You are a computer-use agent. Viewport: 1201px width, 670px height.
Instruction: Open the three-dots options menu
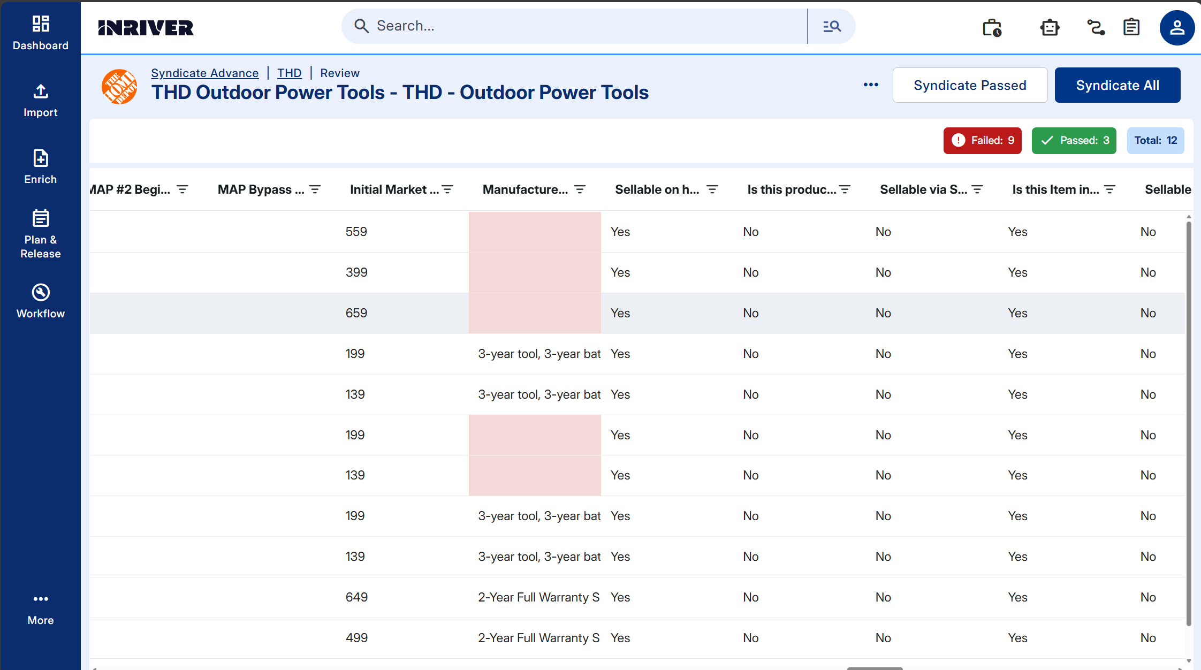click(x=871, y=85)
